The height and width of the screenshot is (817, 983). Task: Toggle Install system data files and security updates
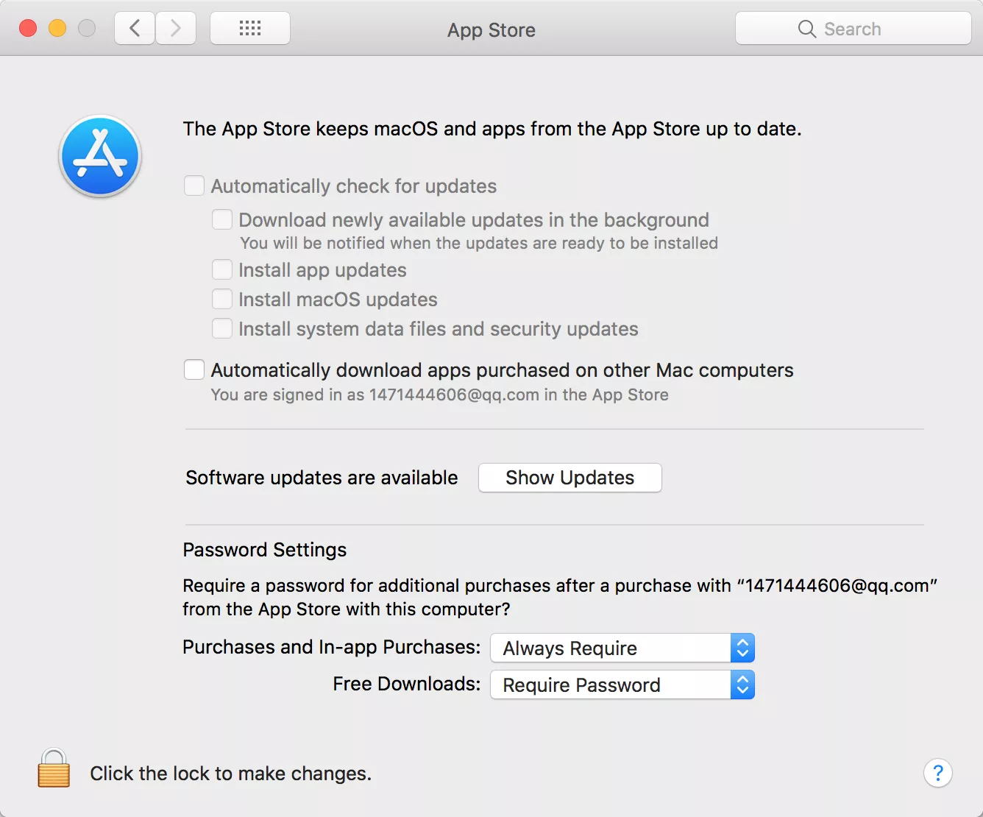(222, 328)
